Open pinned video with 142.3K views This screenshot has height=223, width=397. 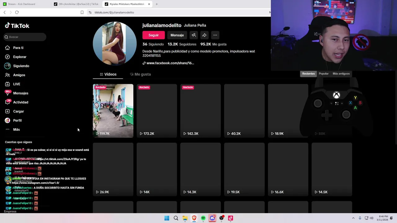(x=201, y=111)
